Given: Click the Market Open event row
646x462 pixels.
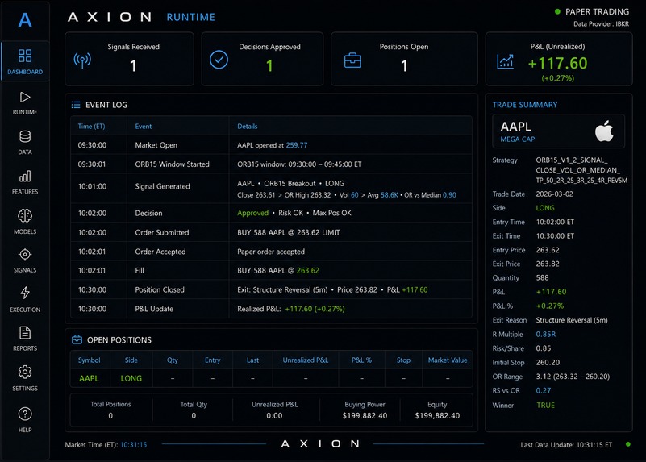Looking at the screenshot, I should [271, 145].
